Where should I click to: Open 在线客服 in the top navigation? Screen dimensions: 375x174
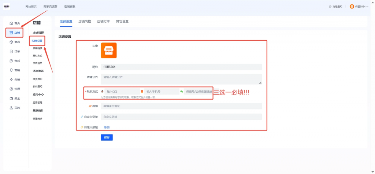70,7
